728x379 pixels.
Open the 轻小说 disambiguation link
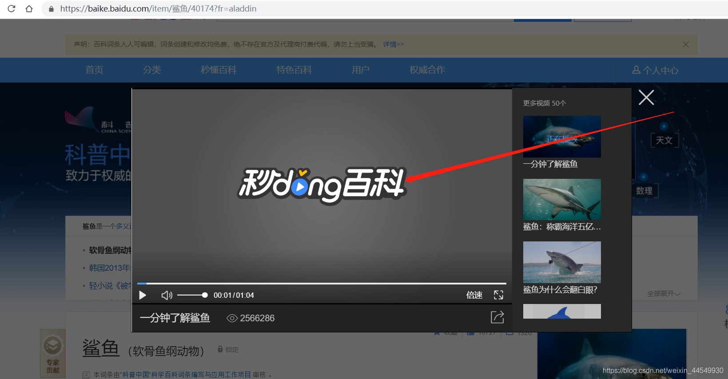[110, 286]
